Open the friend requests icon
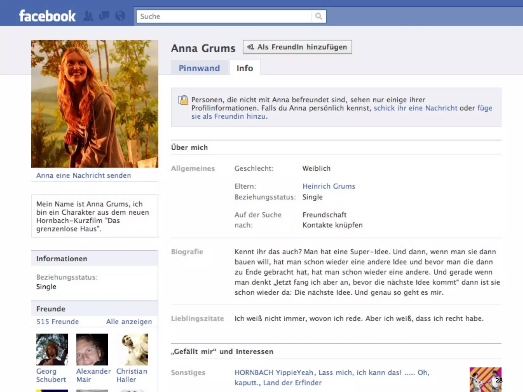The width and height of the screenshot is (523, 392). (x=88, y=16)
